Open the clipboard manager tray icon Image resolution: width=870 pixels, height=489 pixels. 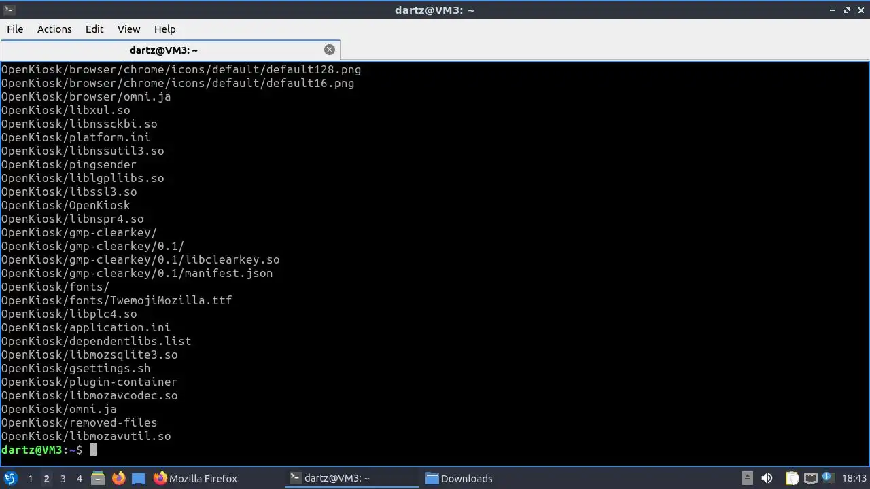click(792, 478)
